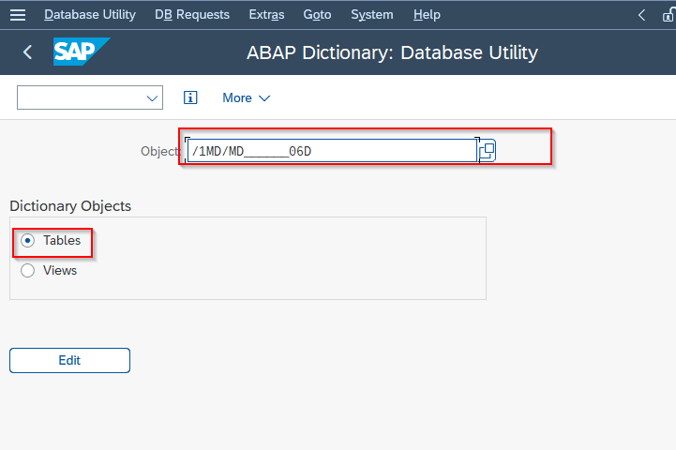
Task: Click the top-right collapse chevron arrow
Action: (641, 15)
